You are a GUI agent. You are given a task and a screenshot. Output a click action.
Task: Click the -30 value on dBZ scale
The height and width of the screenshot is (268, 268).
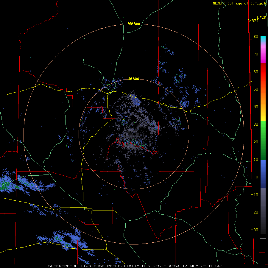pos(255,230)
